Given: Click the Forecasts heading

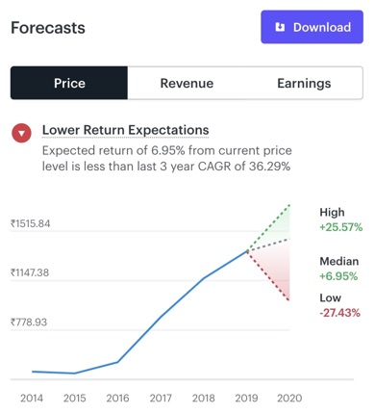Looking at the screenshot, I should 48,28.
